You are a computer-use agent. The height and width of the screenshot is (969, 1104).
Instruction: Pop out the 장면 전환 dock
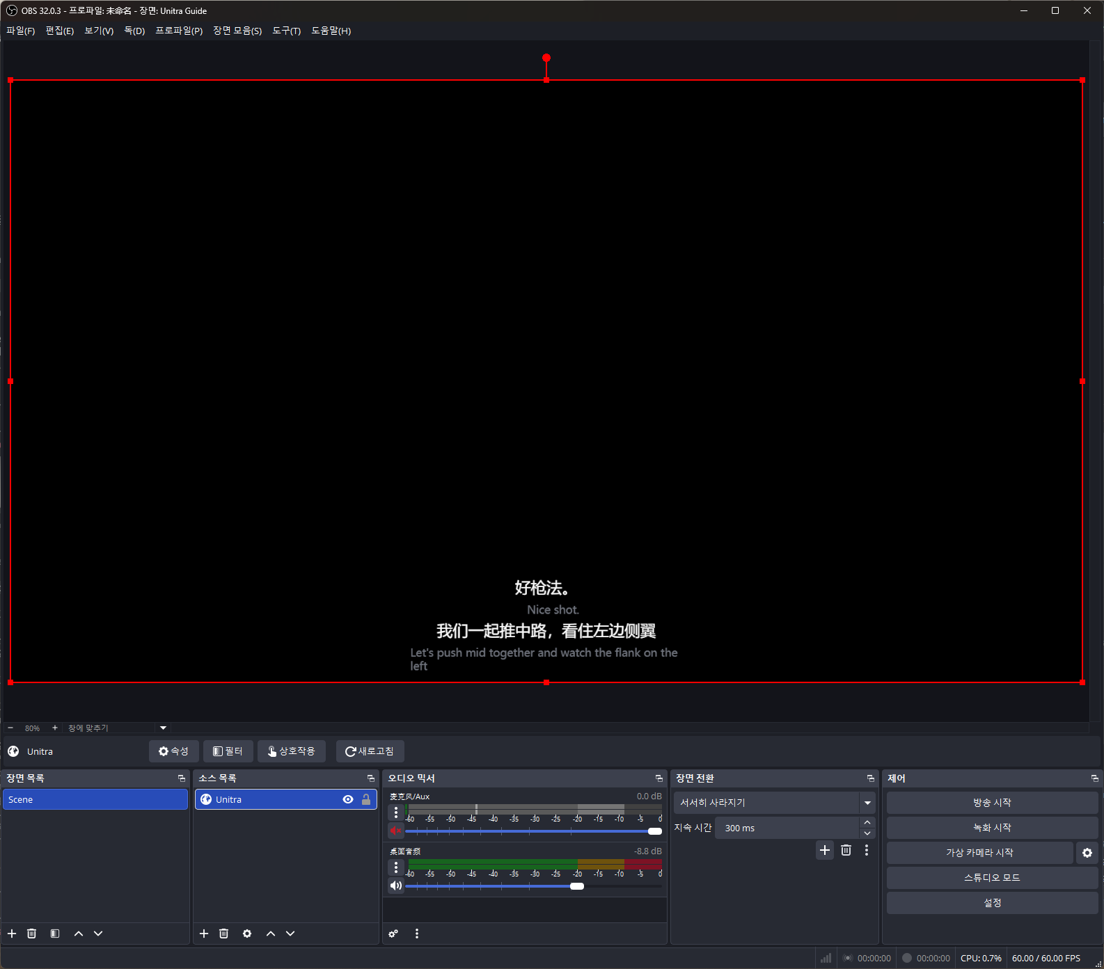click(x=871, y=778)
